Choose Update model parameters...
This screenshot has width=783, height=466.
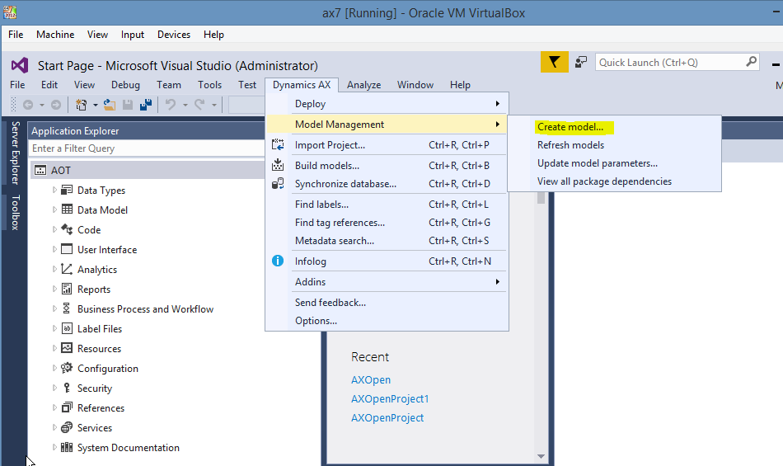598,163
